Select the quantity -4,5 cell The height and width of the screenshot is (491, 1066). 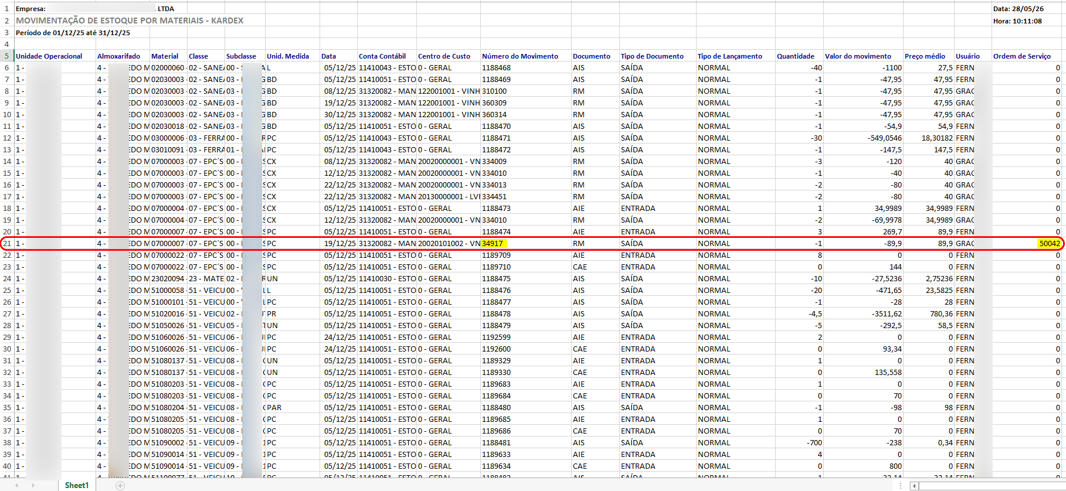tap(815, 314)
